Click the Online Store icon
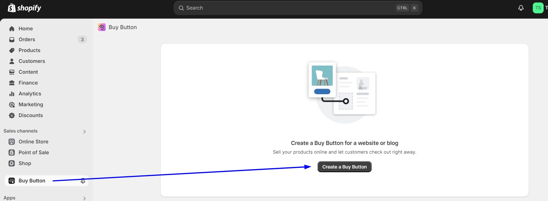Image resolution: width=548 pixels, height=201 pixels. click(x=12, y=142)
